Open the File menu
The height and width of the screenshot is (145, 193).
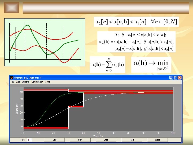(x=12, y=82)
